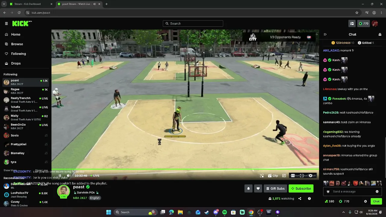This screenshot has height=217, width=386.
Task: Open Chrome's three-dot menu
Action: coord(381,13)
